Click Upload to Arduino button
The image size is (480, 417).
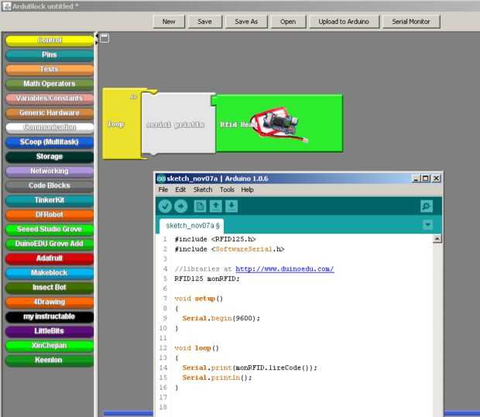coord(344,22)
